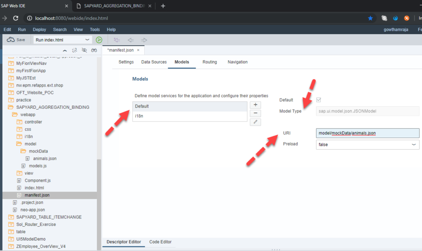
Task: Navigate forward with right arrow icon
Action: pos(144,40)
